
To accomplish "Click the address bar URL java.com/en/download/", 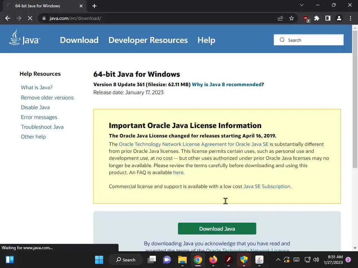I will tap(76, 18).
